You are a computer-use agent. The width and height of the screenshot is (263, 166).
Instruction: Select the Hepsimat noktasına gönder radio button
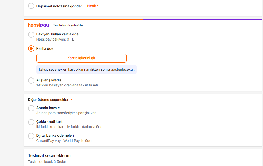click(x=31, y=6)
